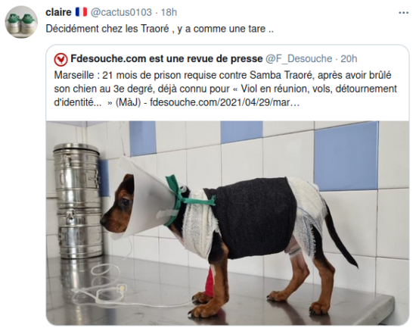416x331 pixels.
Task: Click the French flag emoji beside claire
Action: (x=81, y=12)
